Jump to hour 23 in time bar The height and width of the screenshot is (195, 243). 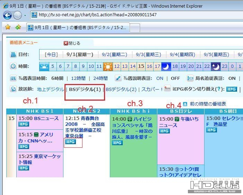(x=225, y=67)
